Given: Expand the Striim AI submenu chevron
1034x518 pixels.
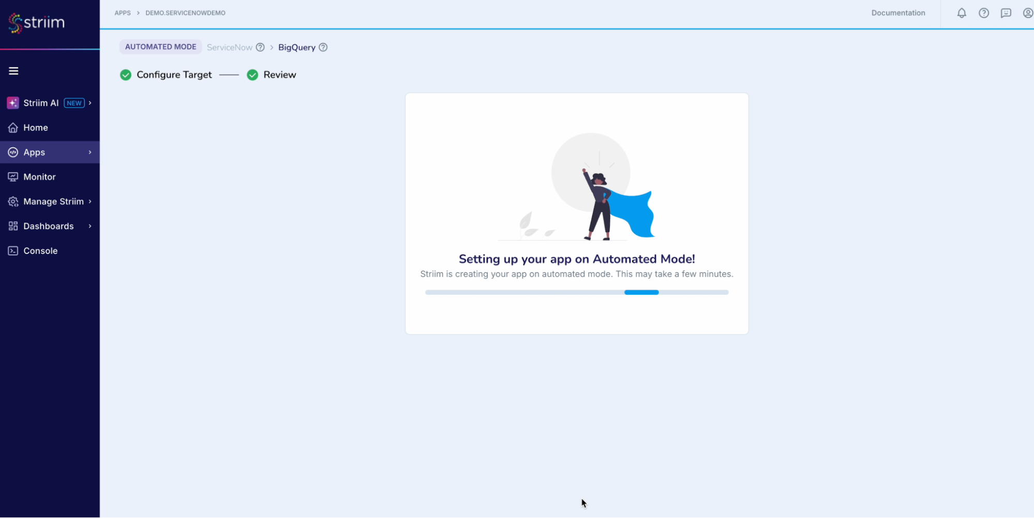Looking at the screenshot, I should click(x=90, y=103).
